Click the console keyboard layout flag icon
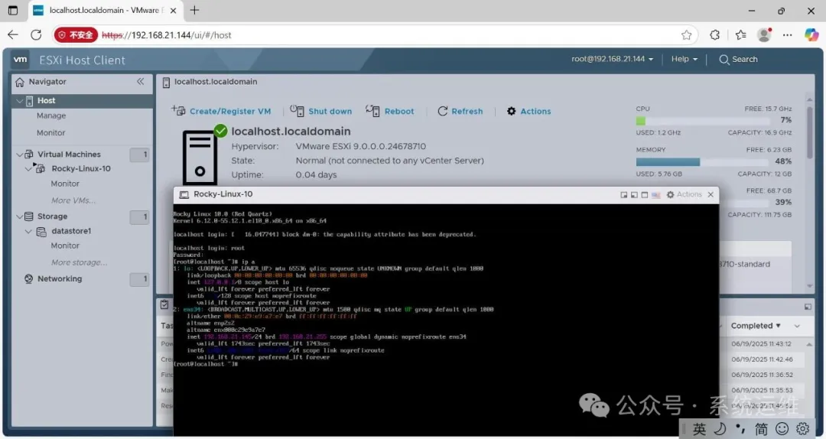This screenshot has height=439, width=826. [656, 195]
